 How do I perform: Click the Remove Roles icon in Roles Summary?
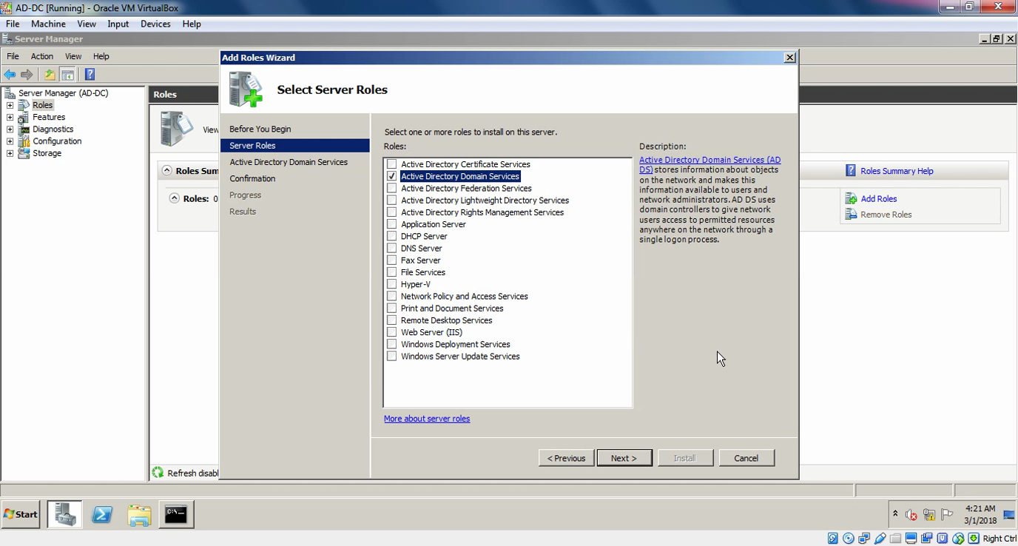coord(851,215)
